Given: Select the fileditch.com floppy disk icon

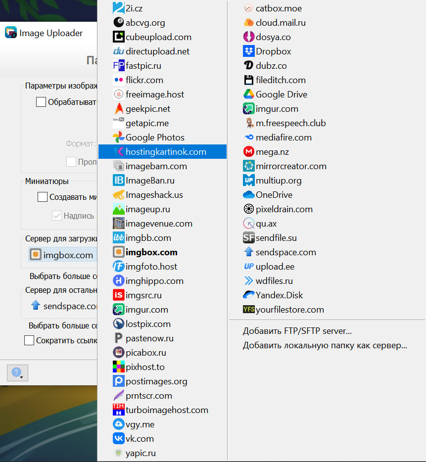Looking at the screenshot, I should pos(248,80).
